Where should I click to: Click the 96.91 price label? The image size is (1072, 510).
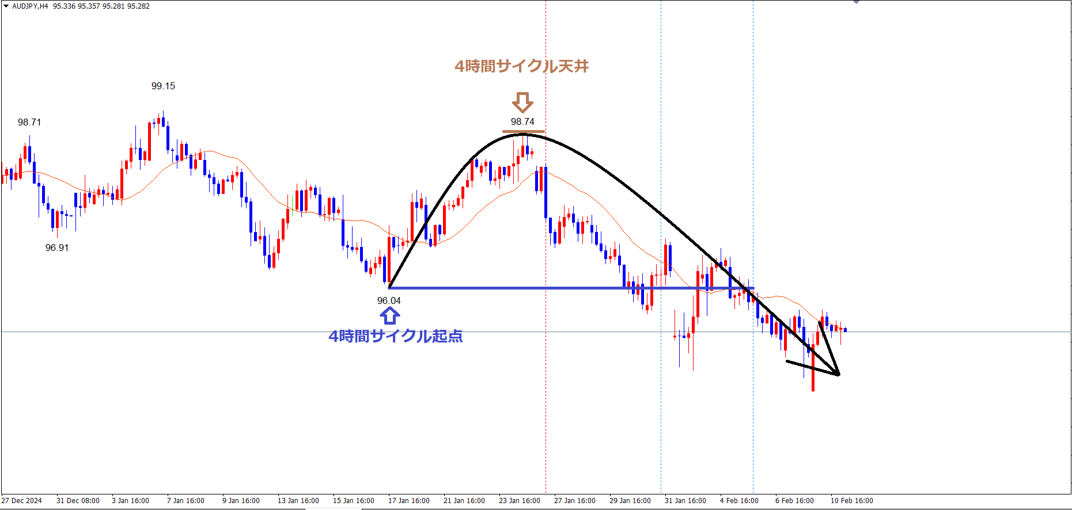(57, 248)
